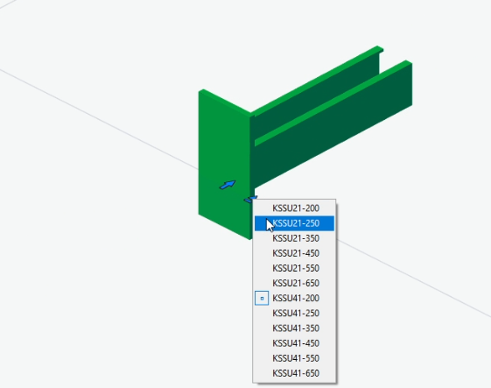The image size is (491, 388).
Task: Click the check marker beside KSSU41-200
Action: tap(262, 298)
